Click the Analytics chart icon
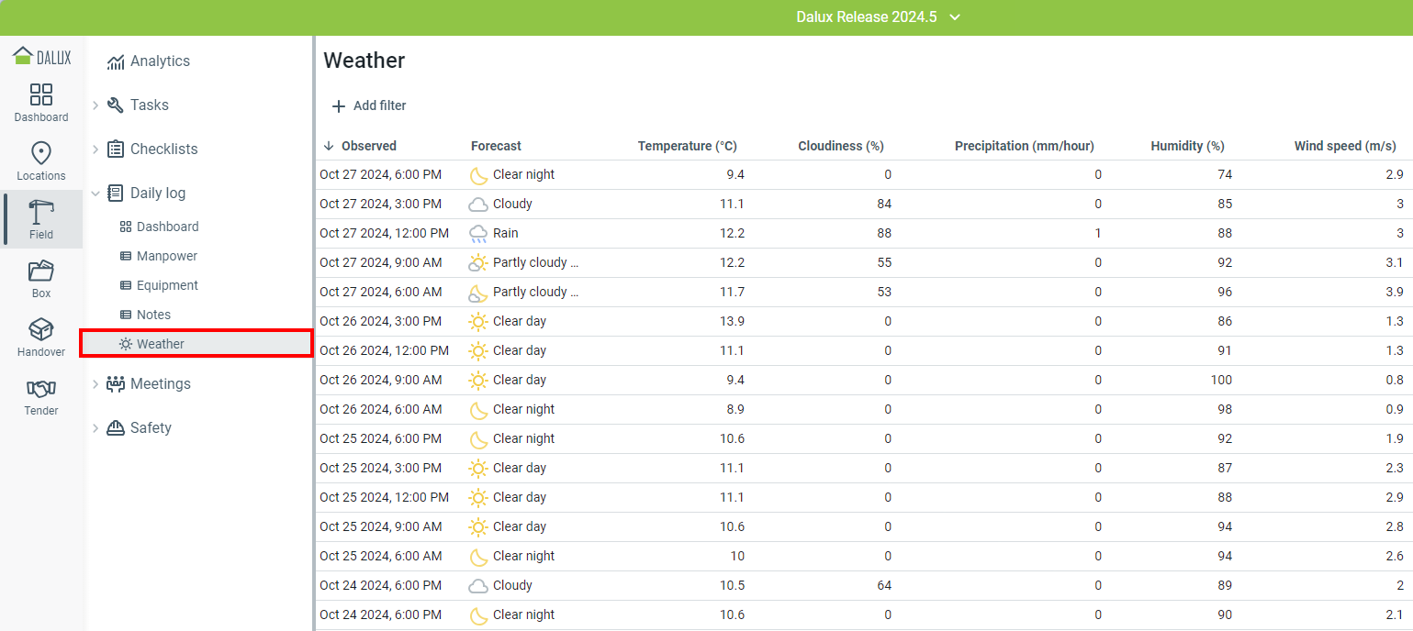This screenshot has width=1413, height=631. click(116, 61)
